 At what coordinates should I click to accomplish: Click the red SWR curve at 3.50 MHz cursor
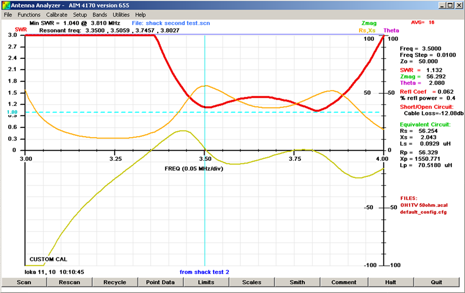tap(205, 106)
